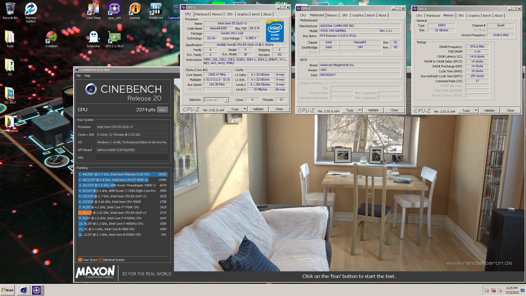Launch GPU-Z.2.46.0 desktop icon
The width and height of the screenshot is (526, 296).
[114, 39]
